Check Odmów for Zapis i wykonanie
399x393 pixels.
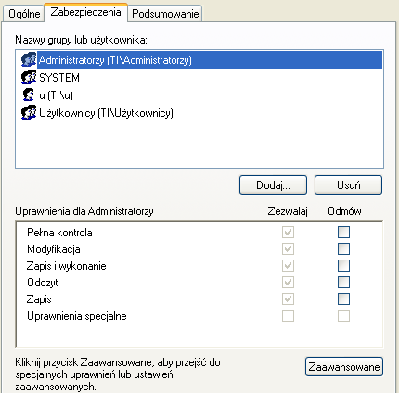[343, 265]
